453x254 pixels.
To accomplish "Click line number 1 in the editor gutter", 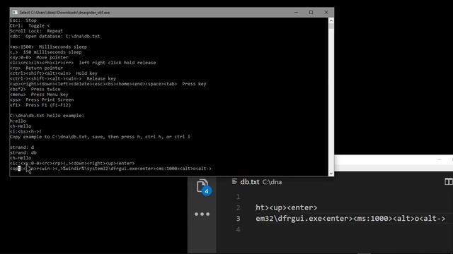I will coord(238,197).
